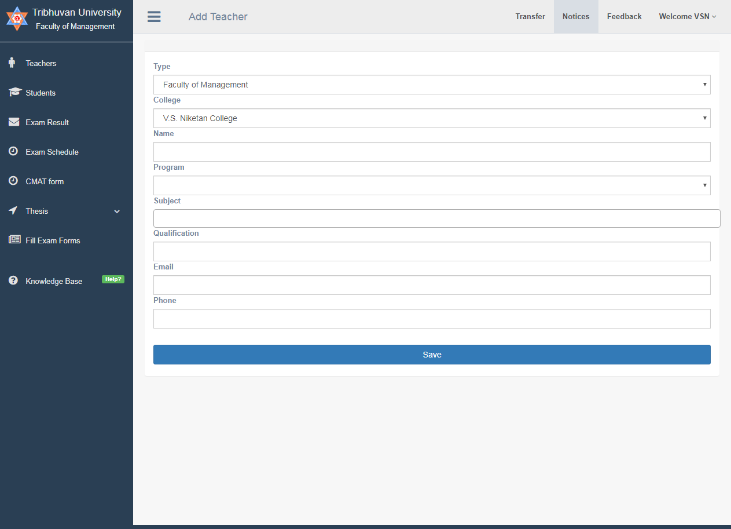Screen dimensions: 731x529
Task: Click the Exam Result envelope icon
Action: [x=14, y=122]
